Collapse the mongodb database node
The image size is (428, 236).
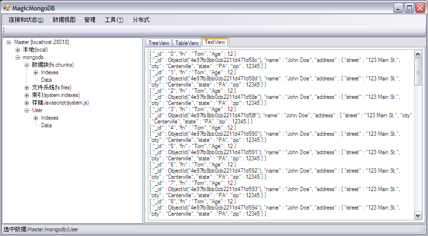point(18,58)
